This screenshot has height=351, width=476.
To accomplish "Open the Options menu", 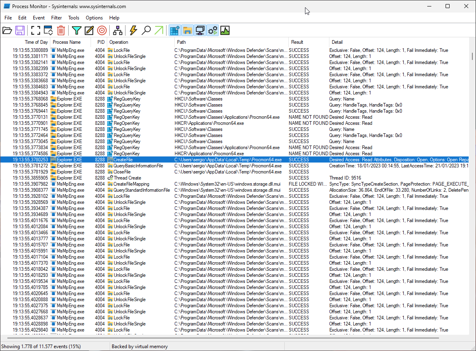I will tap(94, 18).
